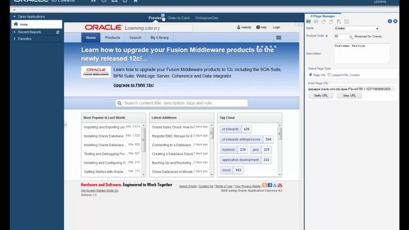The height and width of the screenshot is (230, 409).
Task: Click the Enter Page URL input field
Action: (351, 89)
